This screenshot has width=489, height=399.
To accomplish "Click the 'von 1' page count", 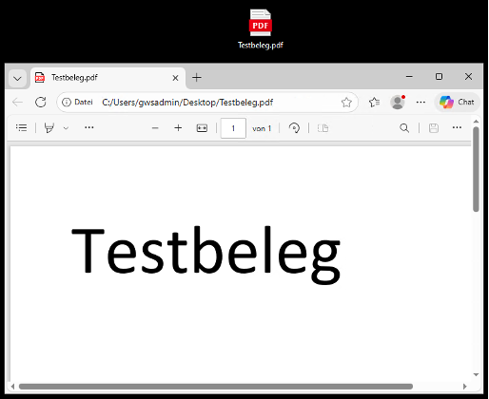I will 262,128.
